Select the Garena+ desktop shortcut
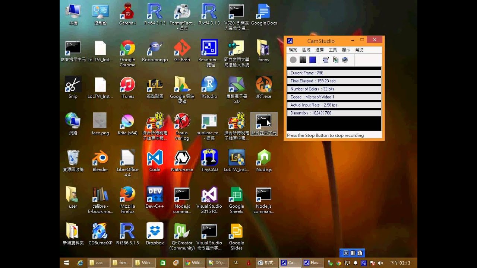 tap(127, 14)
